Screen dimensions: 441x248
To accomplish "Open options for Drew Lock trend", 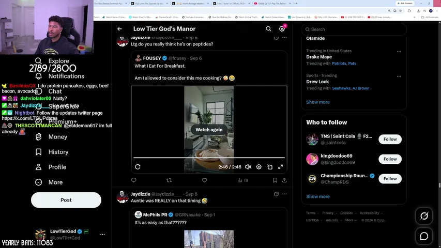I will click(399, 76).
